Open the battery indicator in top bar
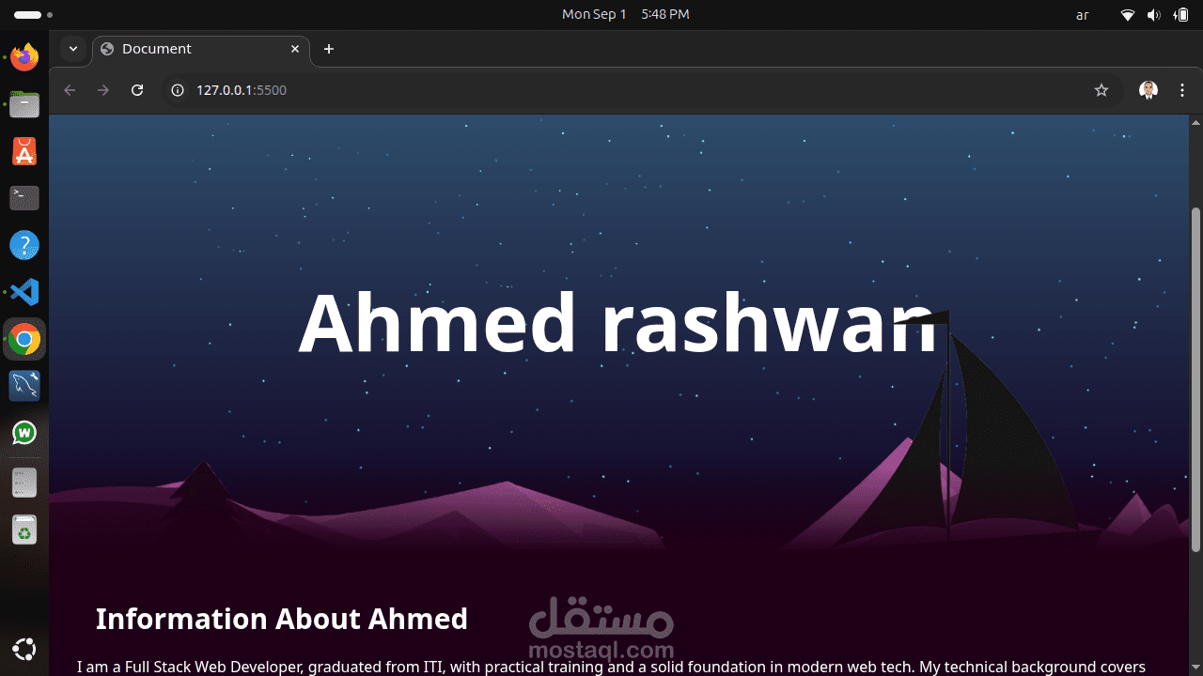The width and height of the screenshot is (1203, 676). click(x=1181, y=15)
